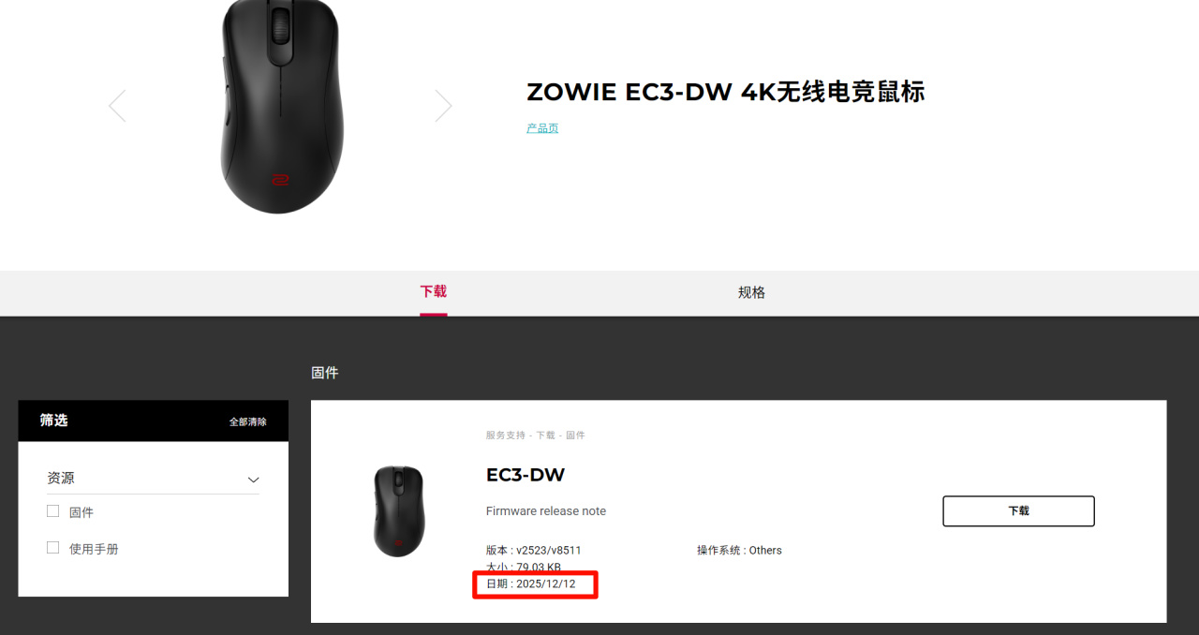Clear all filters with 全部清除
The height and width of the screenshot is (635, 1199).
248,421
